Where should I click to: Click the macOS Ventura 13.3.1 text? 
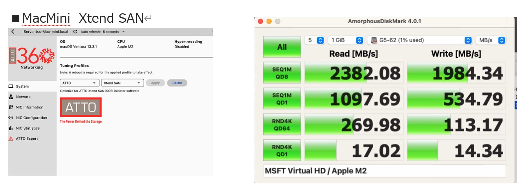(78, 47)
